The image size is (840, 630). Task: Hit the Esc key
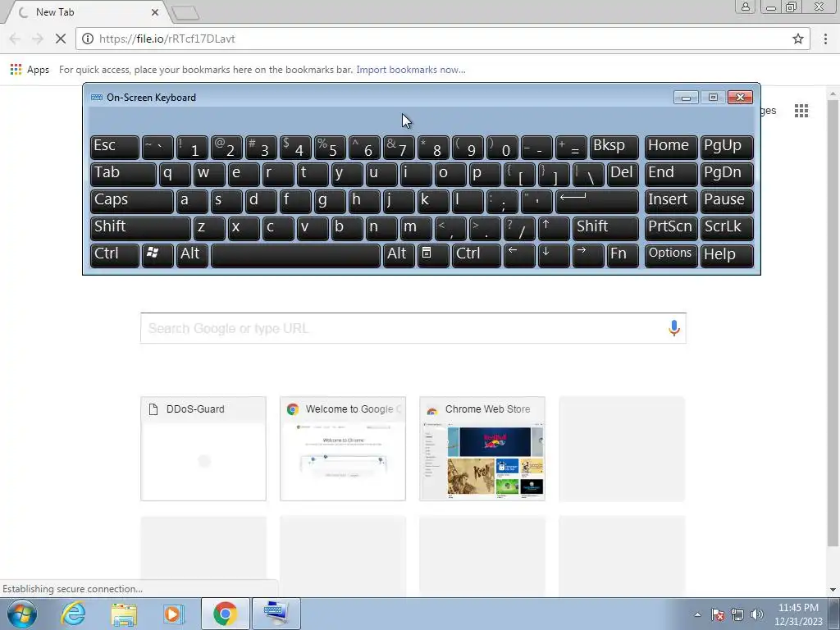pyautogui.click(x=115, y=147)
